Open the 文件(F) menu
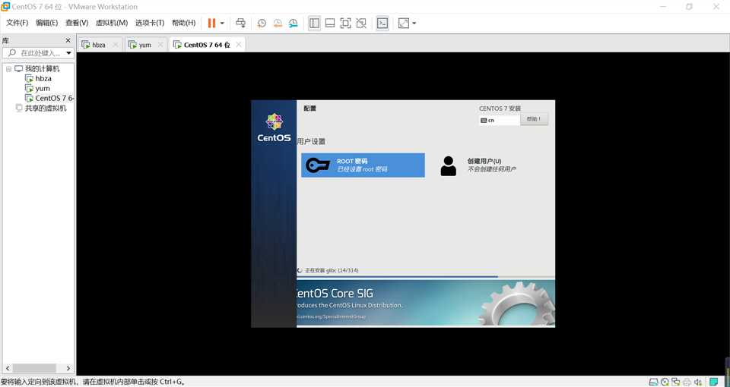Viewport: 730px width, 387px height. point(17,23)
